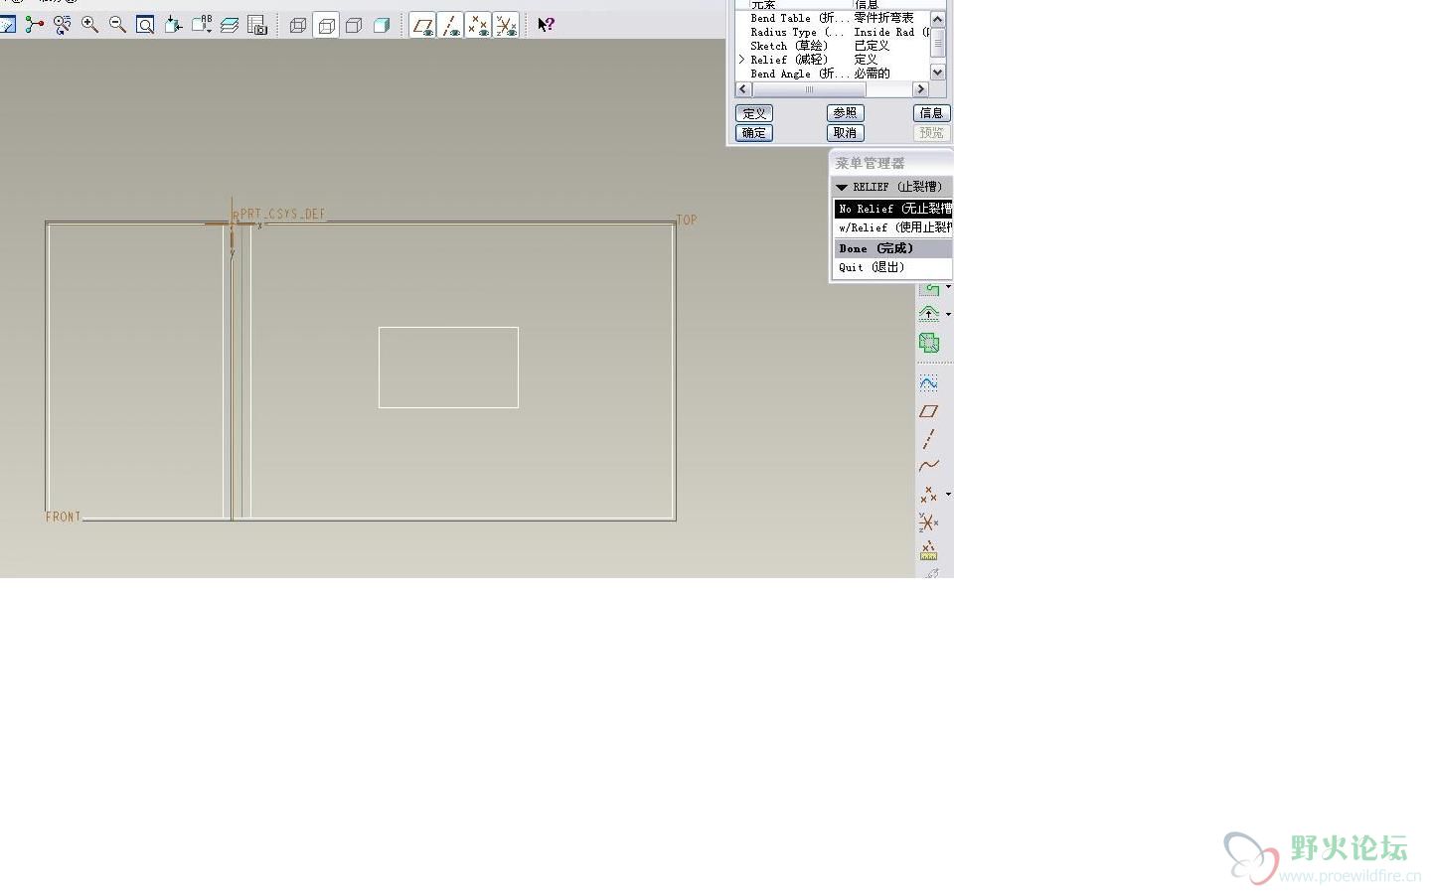
Task: Click the 预览 (Preview) button
Action: (x=932, y=133)
